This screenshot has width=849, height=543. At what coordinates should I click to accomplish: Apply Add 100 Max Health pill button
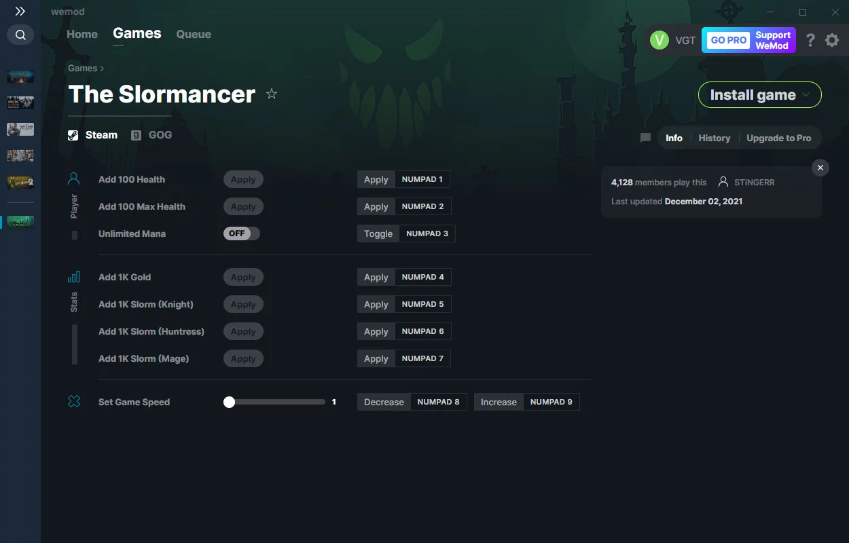click(243, 206)
